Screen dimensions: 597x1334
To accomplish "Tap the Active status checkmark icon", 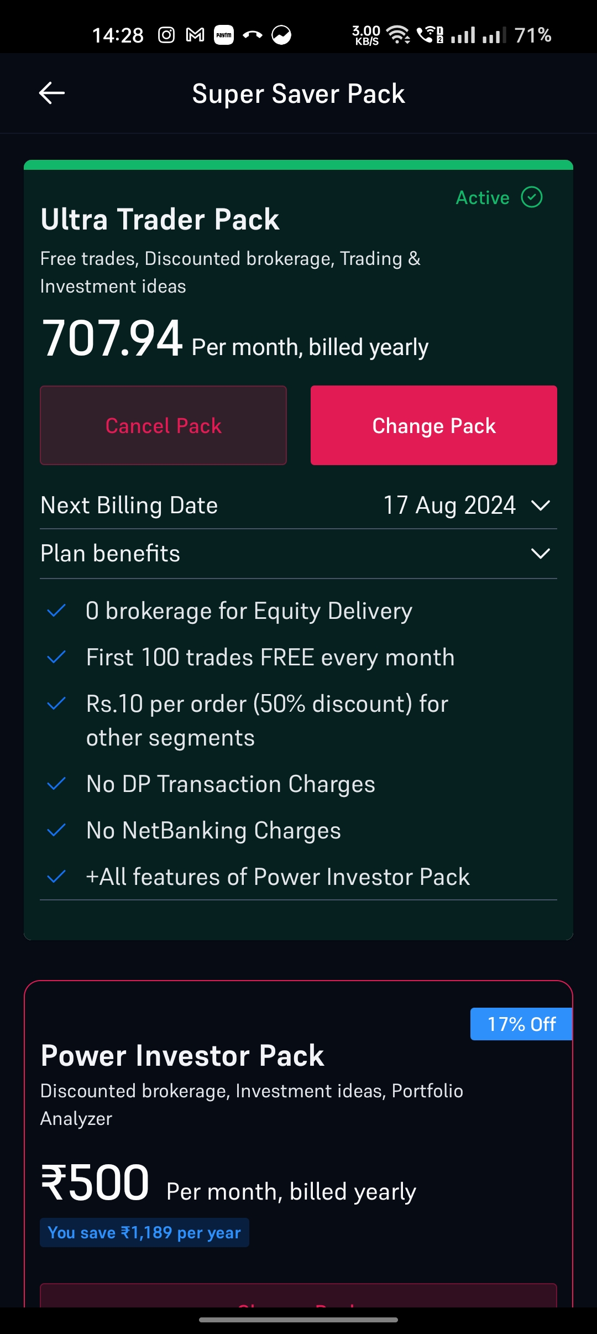I will pos(532,197).
